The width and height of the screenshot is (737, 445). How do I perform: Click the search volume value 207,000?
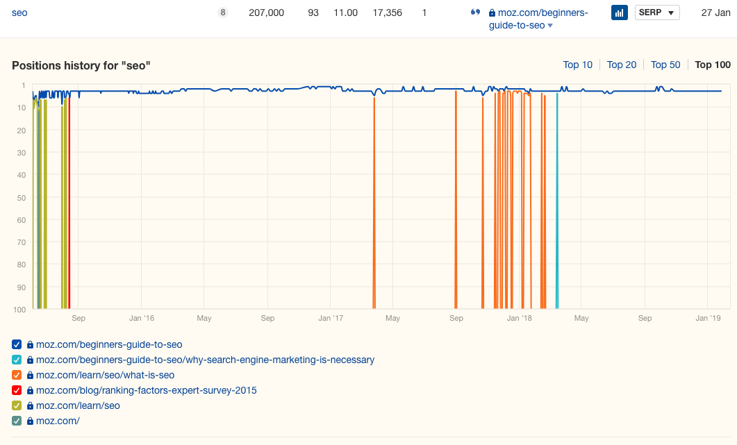pos(267,12)
